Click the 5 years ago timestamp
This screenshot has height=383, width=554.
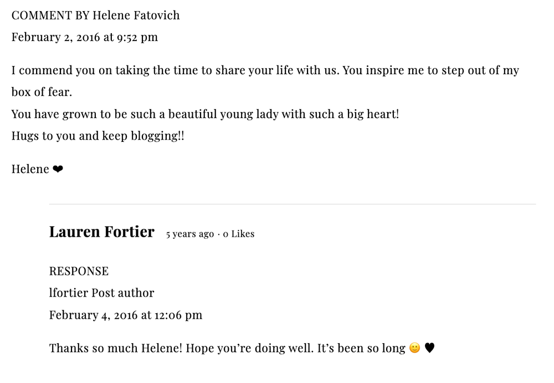click(190, 234)
